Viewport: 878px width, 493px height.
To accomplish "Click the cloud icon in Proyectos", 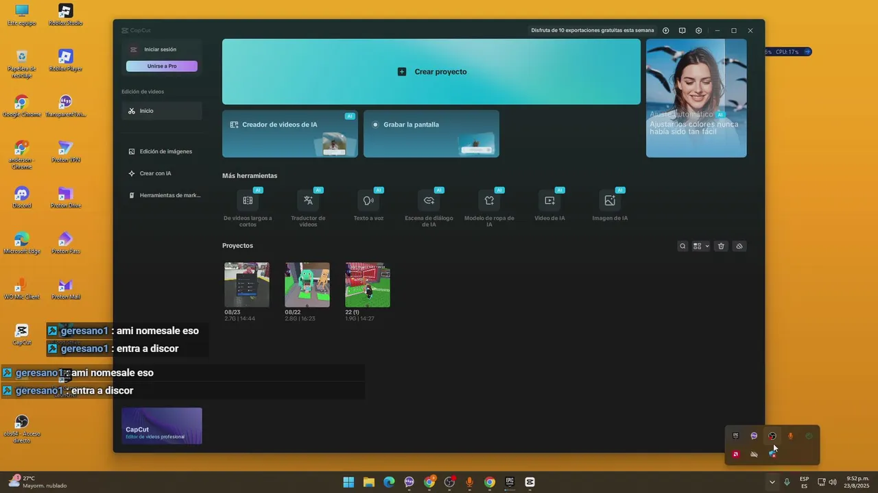I will (739, 246).
